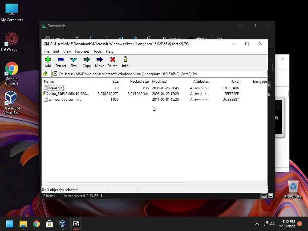Click CRC value B5BBCA06
This screenshot has width=308, height=231.
230,88
